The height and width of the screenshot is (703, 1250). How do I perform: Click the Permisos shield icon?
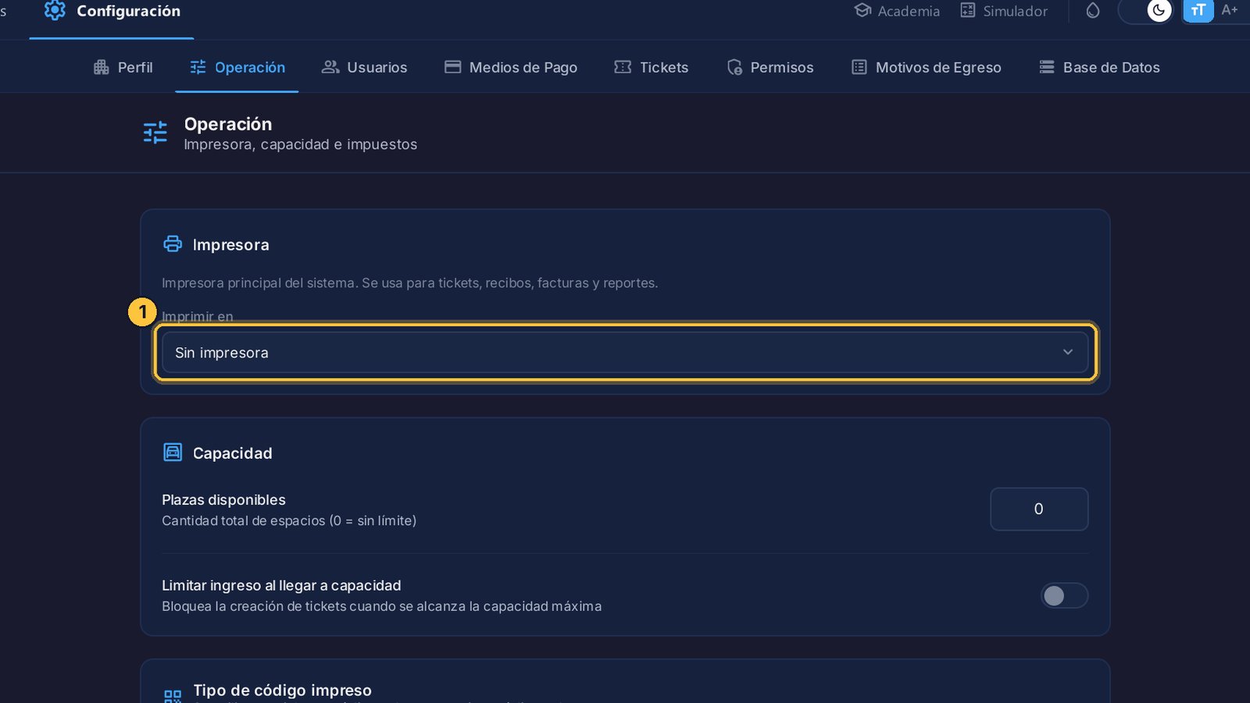734,67
